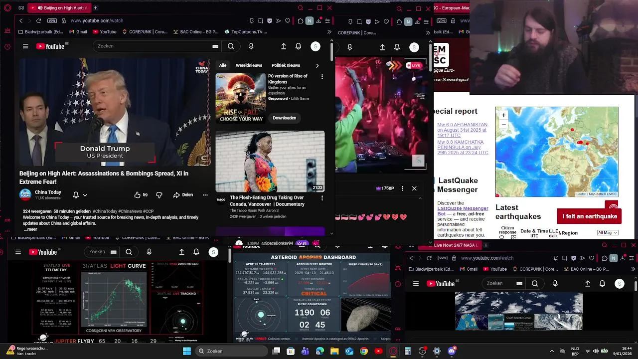Open the guide menu in the 3I/ATLAS YouTube window
This screenshot has height=359, width=638.
(18, 252)
